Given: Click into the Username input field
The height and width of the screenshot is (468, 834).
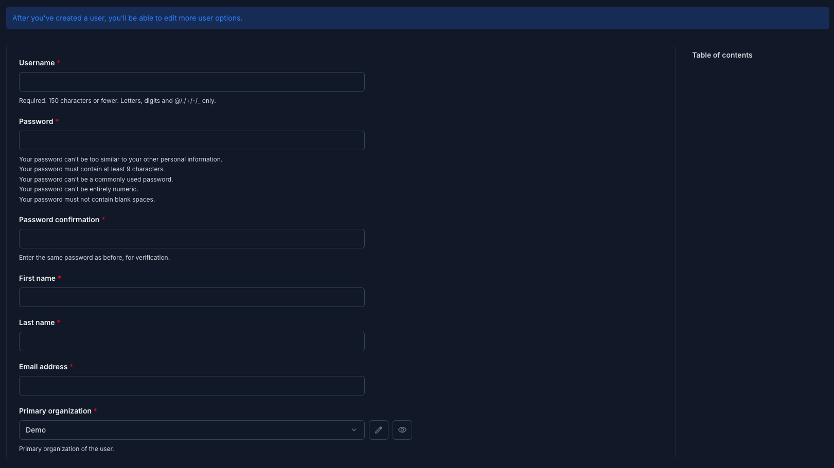Looking at the screenshot, I should (x=192, y=82).
